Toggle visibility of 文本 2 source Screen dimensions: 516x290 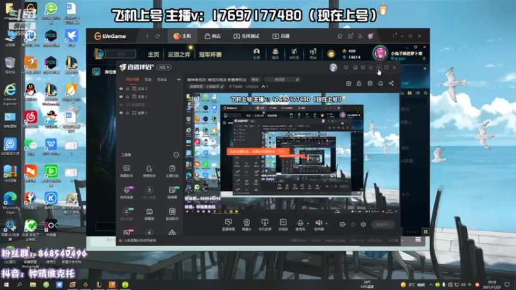click(121, 89)
